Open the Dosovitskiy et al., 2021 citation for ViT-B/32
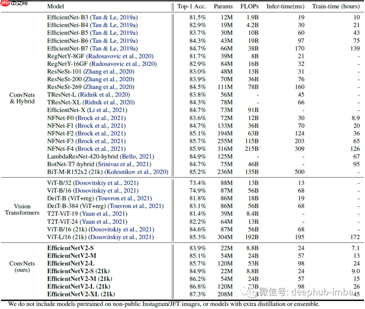This screenshot has height=309, width=365. tap(106, 183)
